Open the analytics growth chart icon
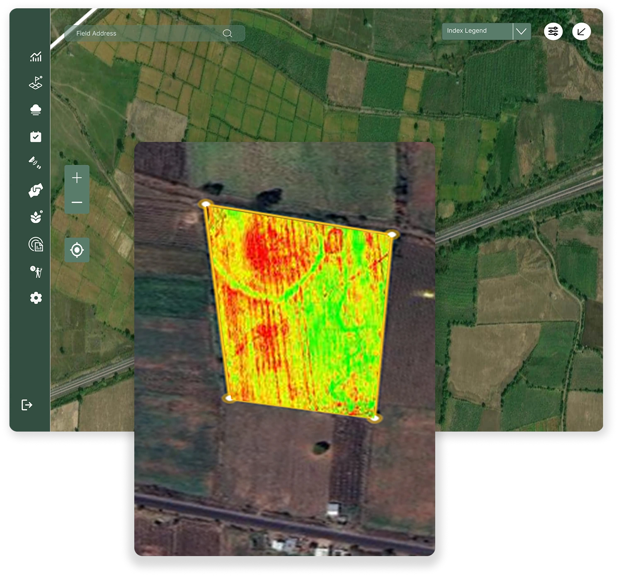618x576 pixels. click(36, 57)
